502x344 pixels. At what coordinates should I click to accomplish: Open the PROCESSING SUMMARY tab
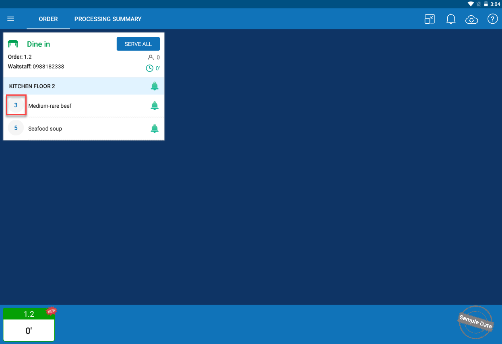108,19
